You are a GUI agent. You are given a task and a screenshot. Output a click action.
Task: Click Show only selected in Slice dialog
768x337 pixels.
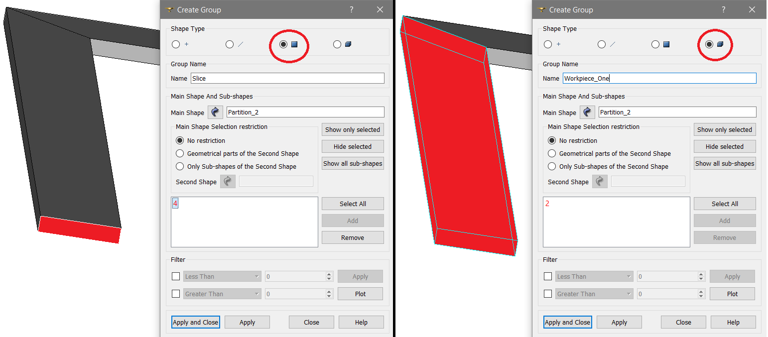[x=353, y=129]
